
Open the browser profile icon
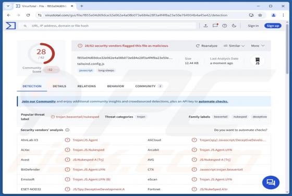coord(273,15)
